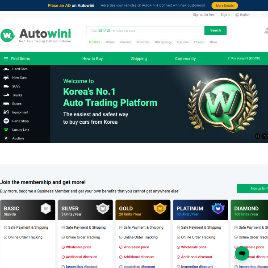268x268 pixels.
Task: Click the More Details ad button
Action: click(x=225, y=6)
